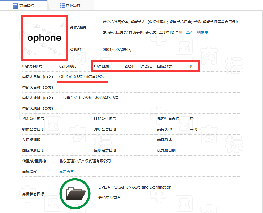Image resolution: width=263 pixels, height=213 pixels.
Task: Click the 商标形式 label
Action: pos(165,140)
